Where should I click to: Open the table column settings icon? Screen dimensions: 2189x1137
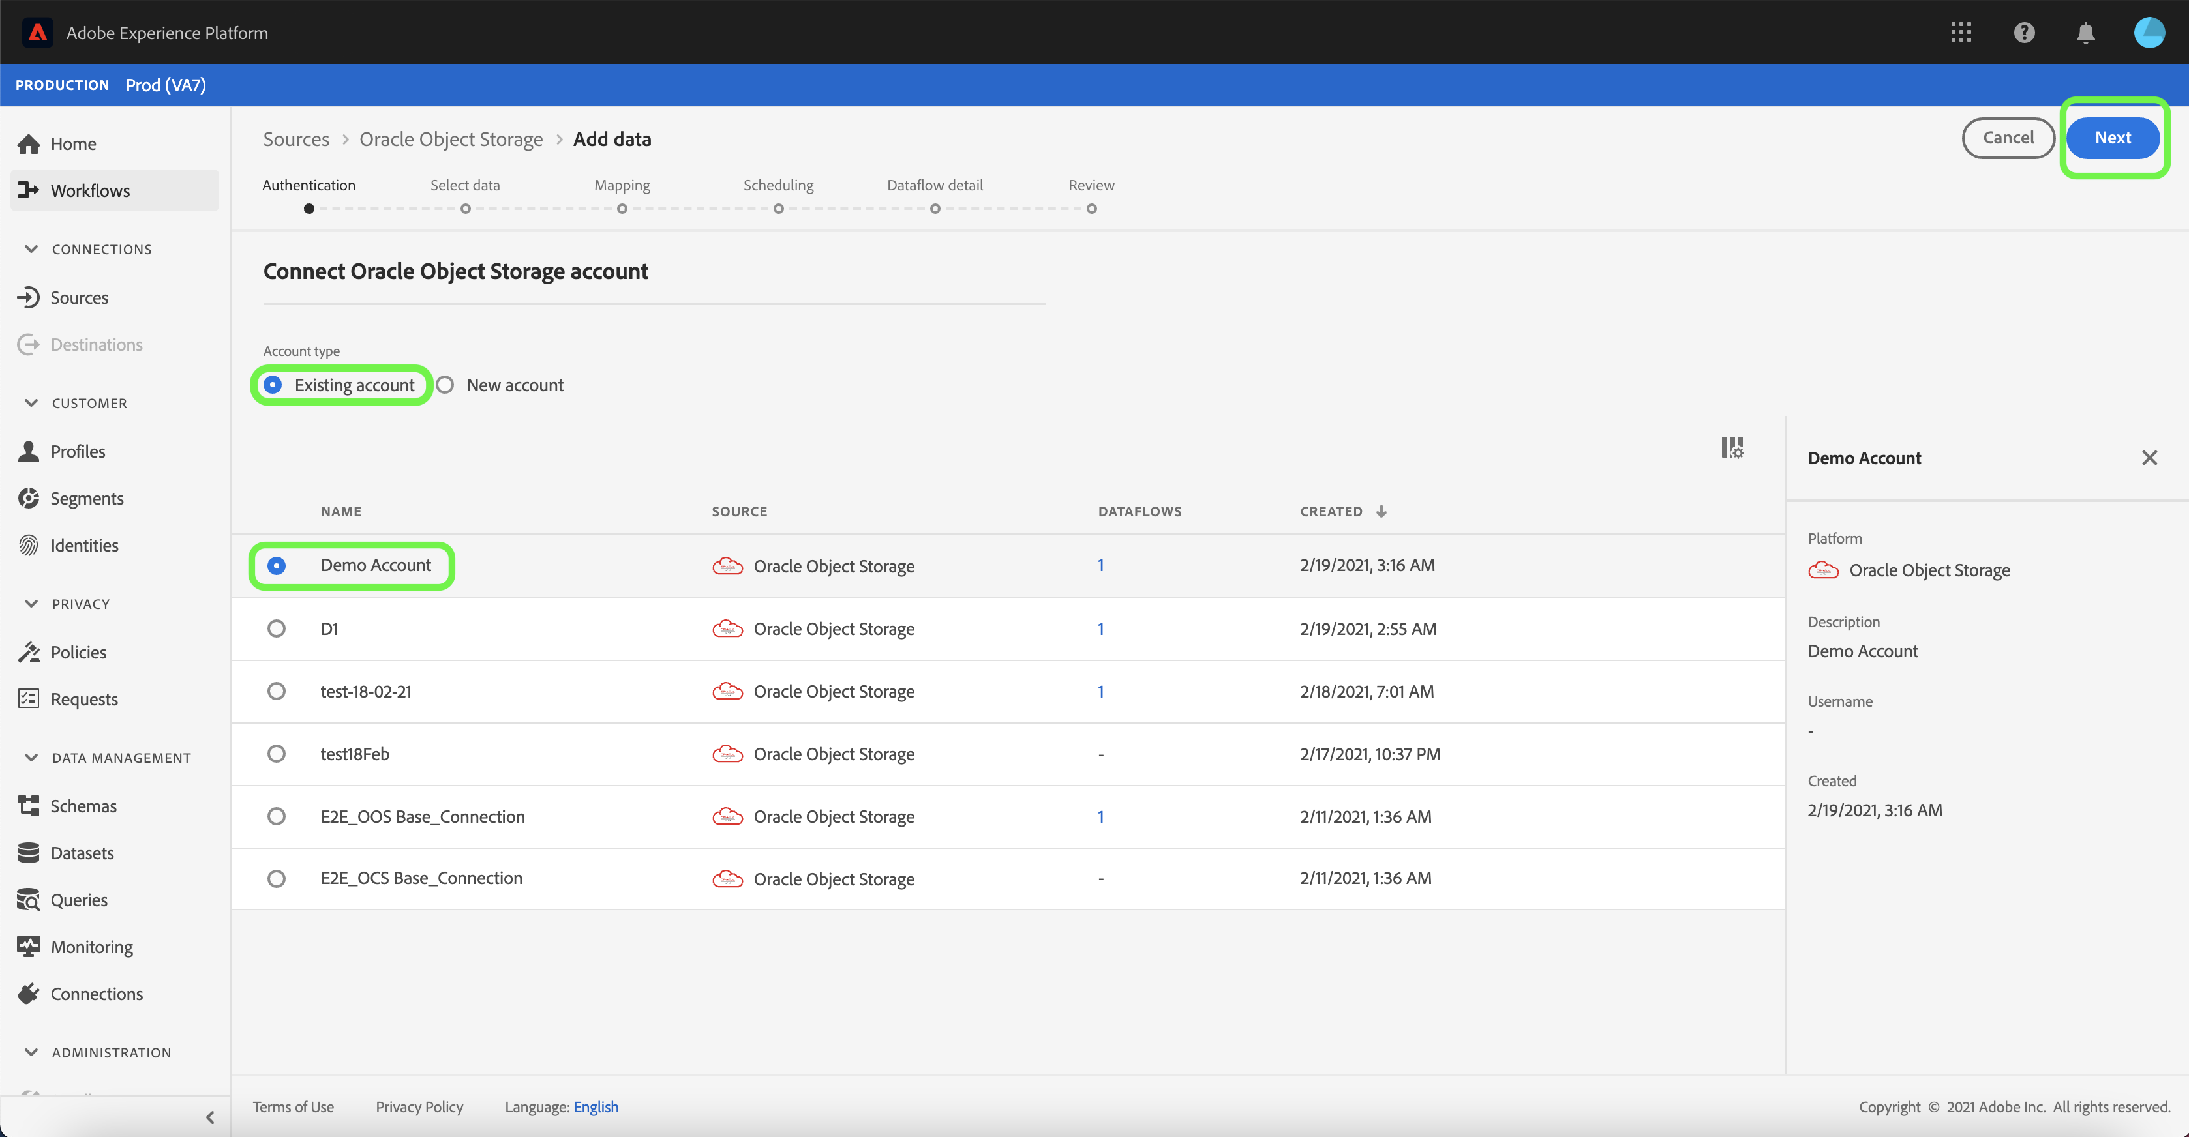click(x=1732, y=447)
